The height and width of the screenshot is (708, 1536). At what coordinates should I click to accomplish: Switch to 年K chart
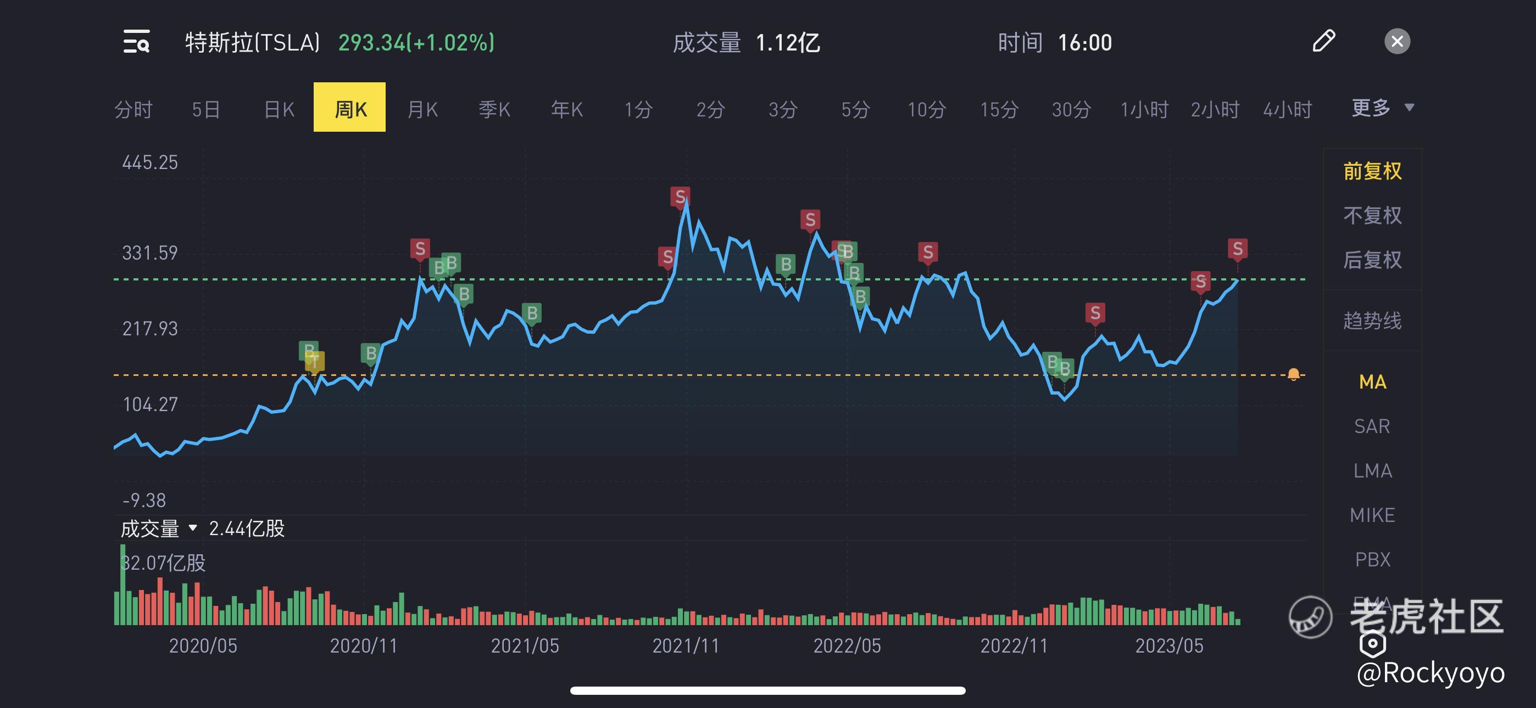click(566, 109)
